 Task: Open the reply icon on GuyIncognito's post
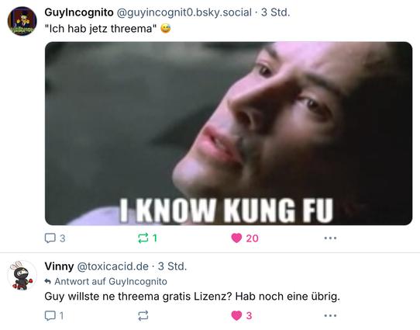click(50, 238)
